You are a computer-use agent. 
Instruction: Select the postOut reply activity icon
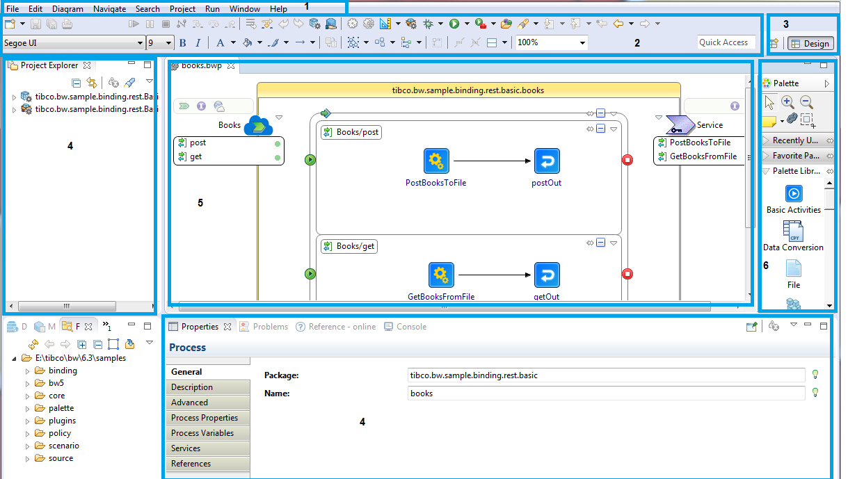(x=547, y=161)
